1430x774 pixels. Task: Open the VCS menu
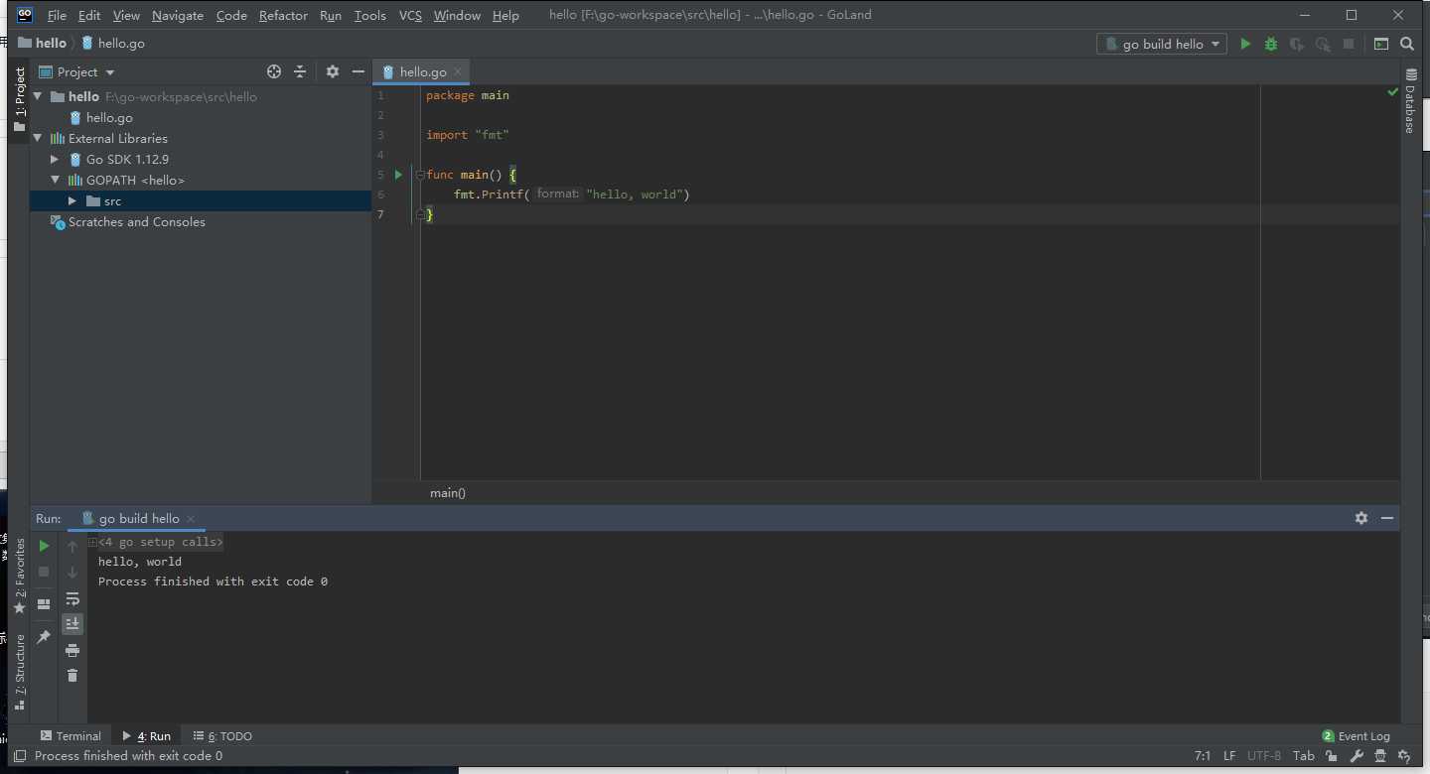[410, 15]
